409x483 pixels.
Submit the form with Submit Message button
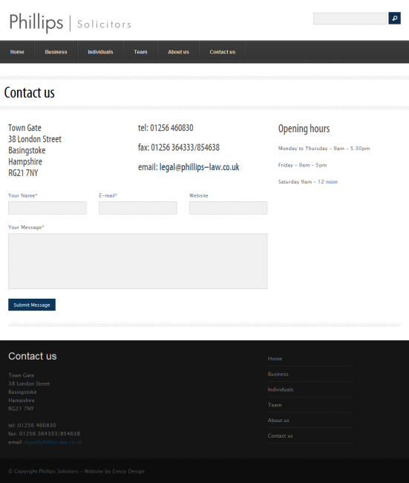pos(32,305)
